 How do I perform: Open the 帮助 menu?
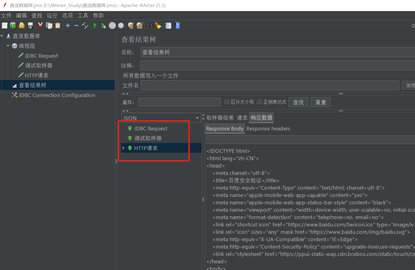tap(98, 16)
